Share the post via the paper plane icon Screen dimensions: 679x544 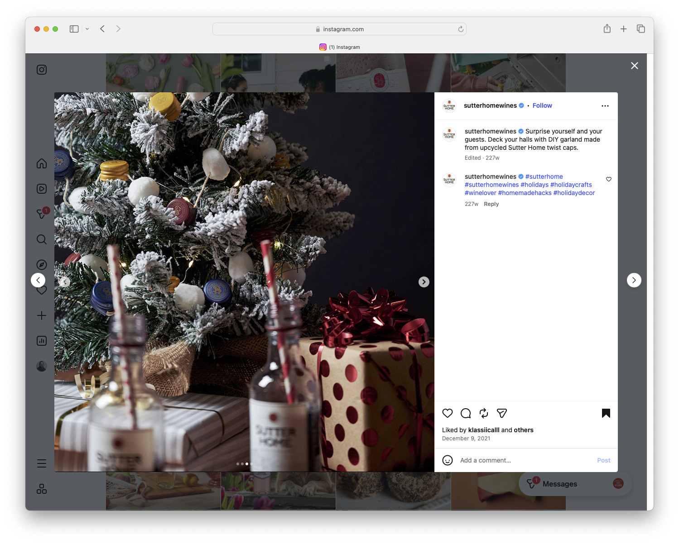click(x=501, y=413)
